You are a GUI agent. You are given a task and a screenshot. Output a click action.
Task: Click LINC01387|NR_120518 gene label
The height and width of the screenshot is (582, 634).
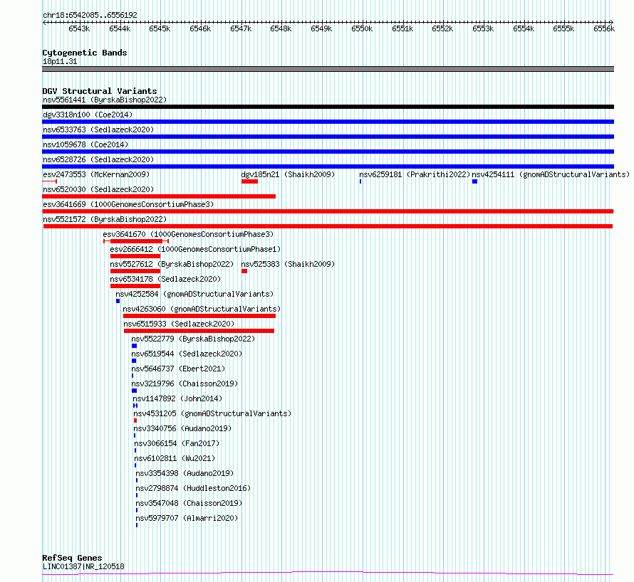[x=83, y=566]
